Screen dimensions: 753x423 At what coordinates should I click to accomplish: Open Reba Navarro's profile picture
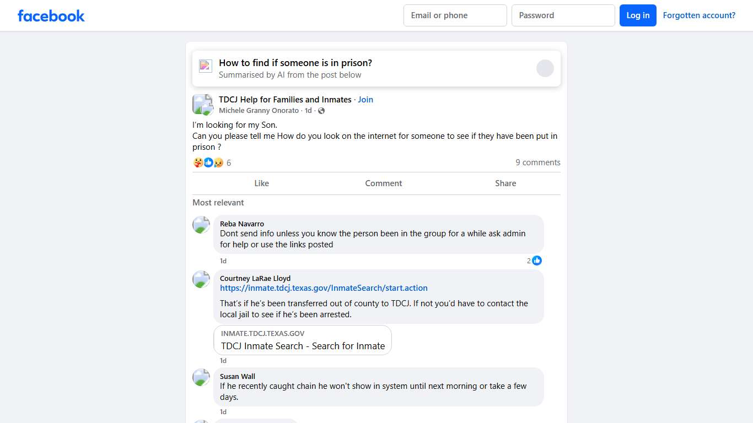201,225
